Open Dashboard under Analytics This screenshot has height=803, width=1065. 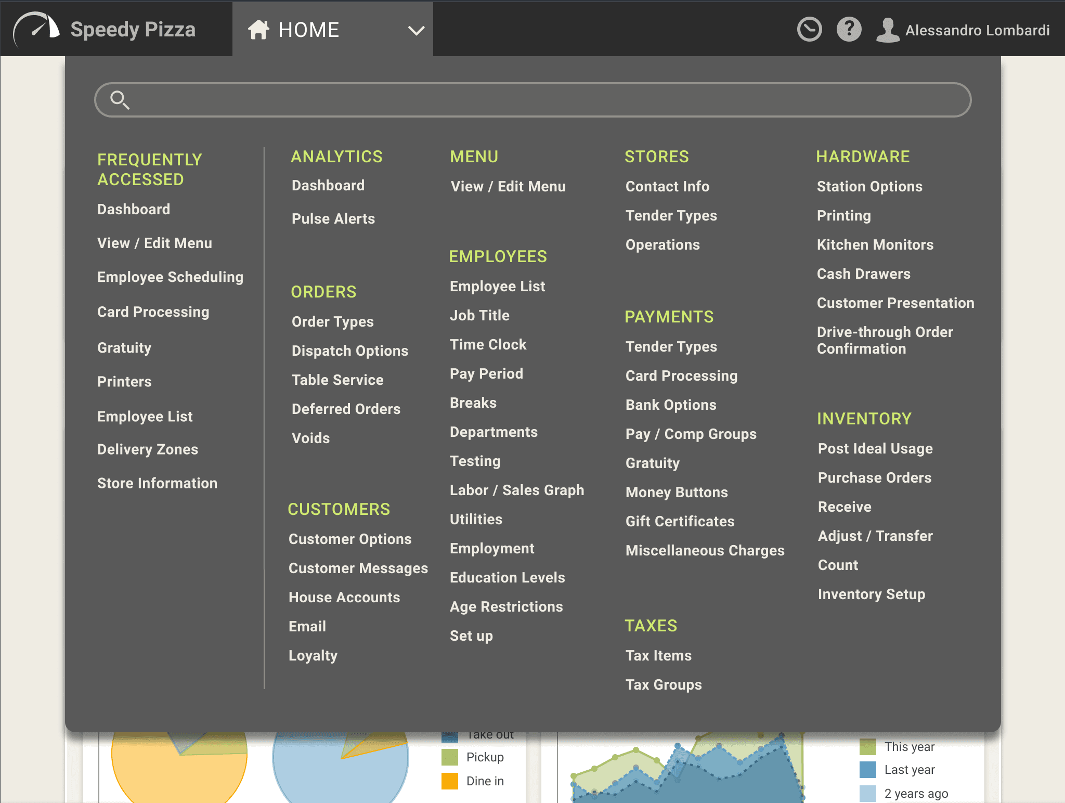(328, 185)
